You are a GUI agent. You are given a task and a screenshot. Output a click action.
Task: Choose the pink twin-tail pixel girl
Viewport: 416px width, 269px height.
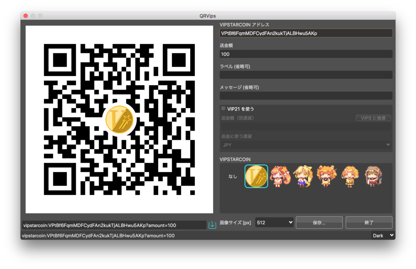click(280, 176)
